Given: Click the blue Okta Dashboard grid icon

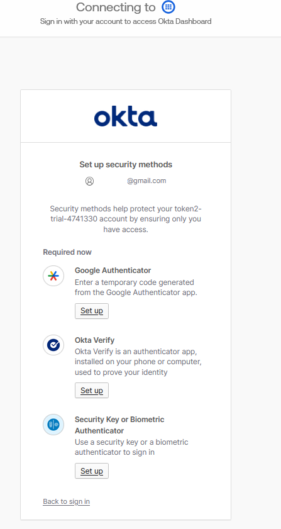Looking at the screenshot, I should pyautogui.click(x=168, y=7).
